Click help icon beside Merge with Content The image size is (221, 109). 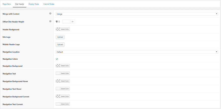click(50, 13)
